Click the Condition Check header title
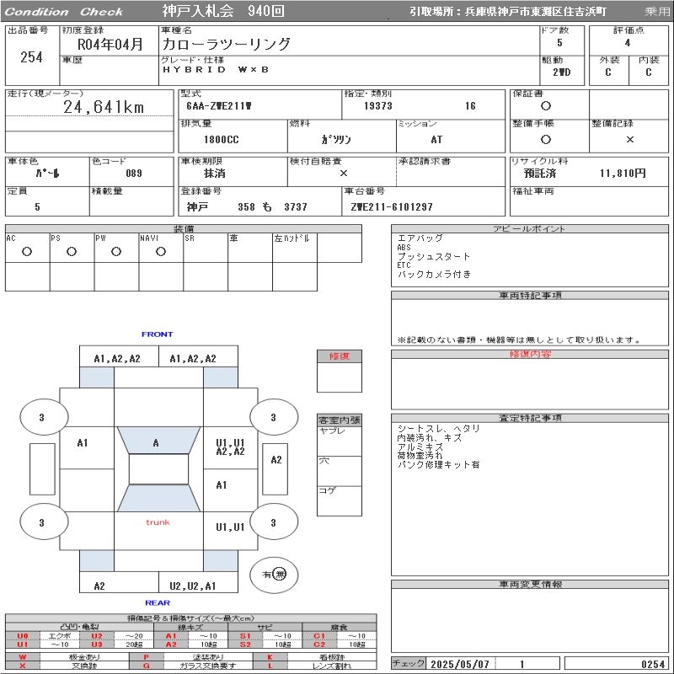The image size is (674, 674). 64,12
